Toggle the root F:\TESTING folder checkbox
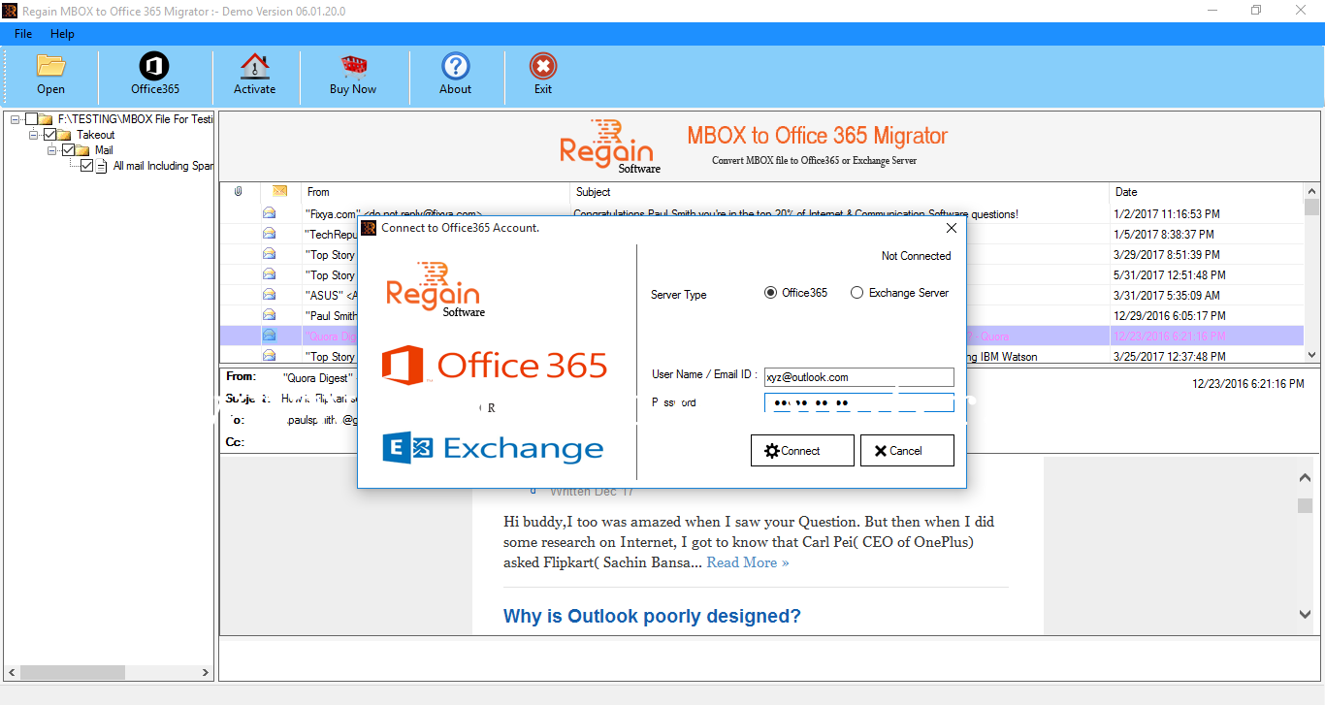Viewport: 1325px width, 705px height. pyautogui.click(x=32, y=119)
